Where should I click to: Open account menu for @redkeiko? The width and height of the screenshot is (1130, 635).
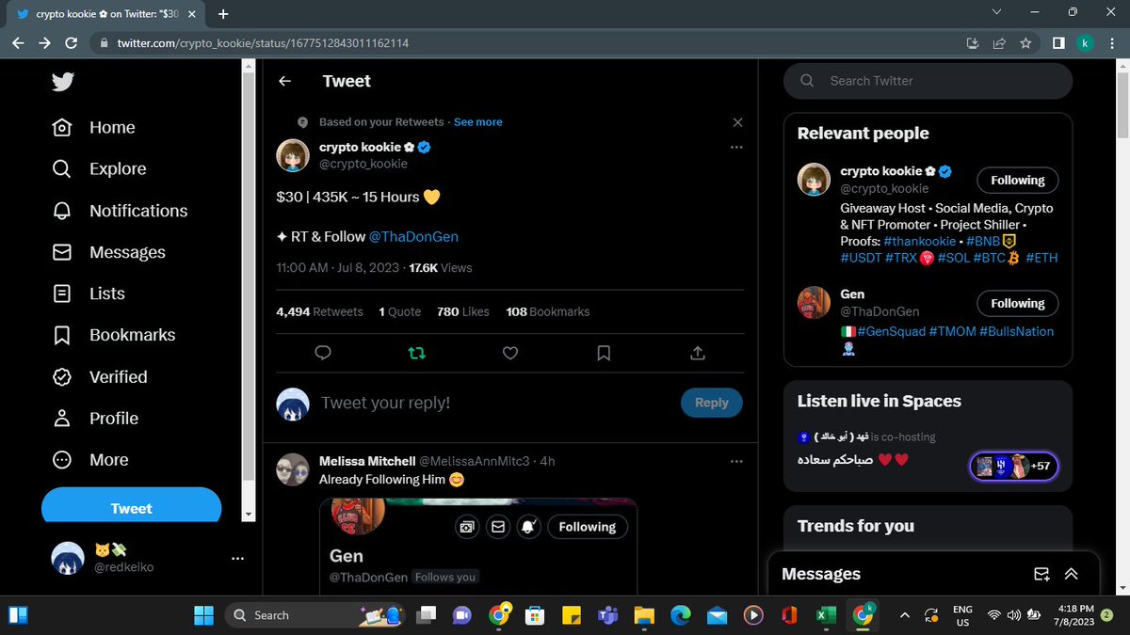237,559
